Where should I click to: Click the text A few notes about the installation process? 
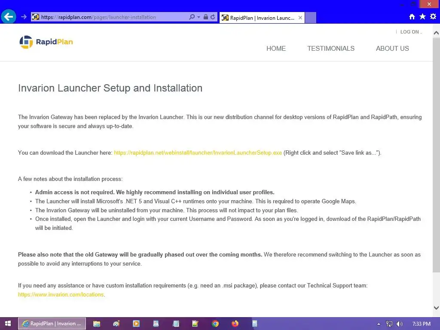(70, 179)
